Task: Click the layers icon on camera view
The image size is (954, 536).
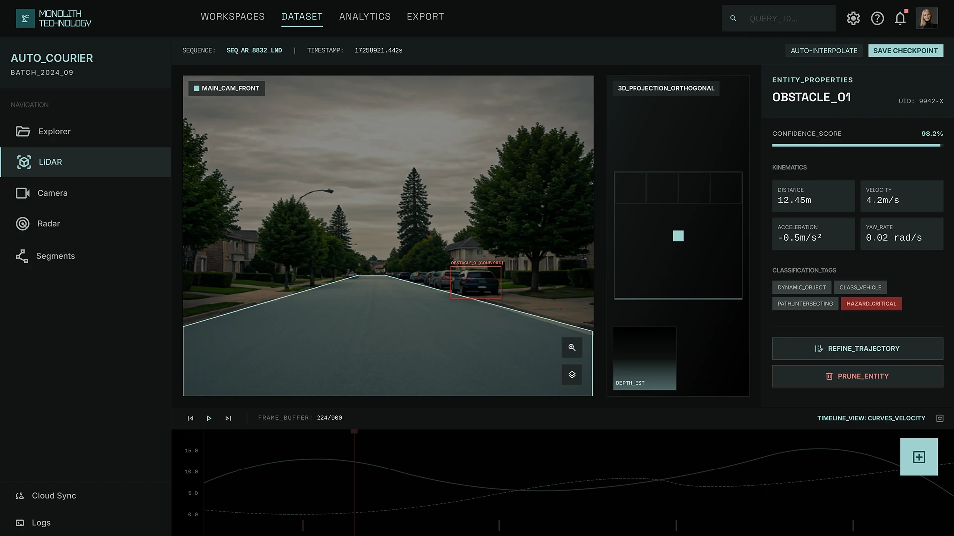Action: 572,375
